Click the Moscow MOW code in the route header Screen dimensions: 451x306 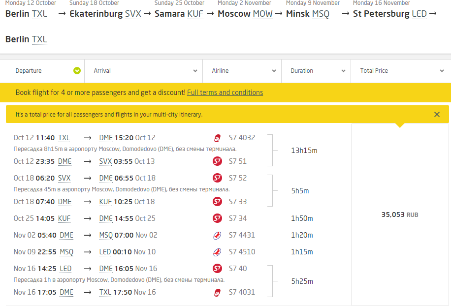pos(262,14)
